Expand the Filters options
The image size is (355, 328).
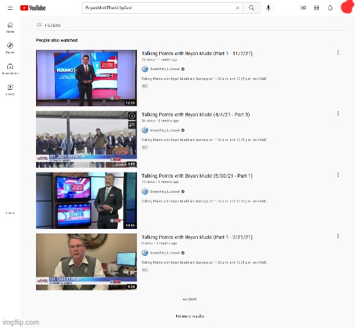pyautogui.click(x=48, y=25)
